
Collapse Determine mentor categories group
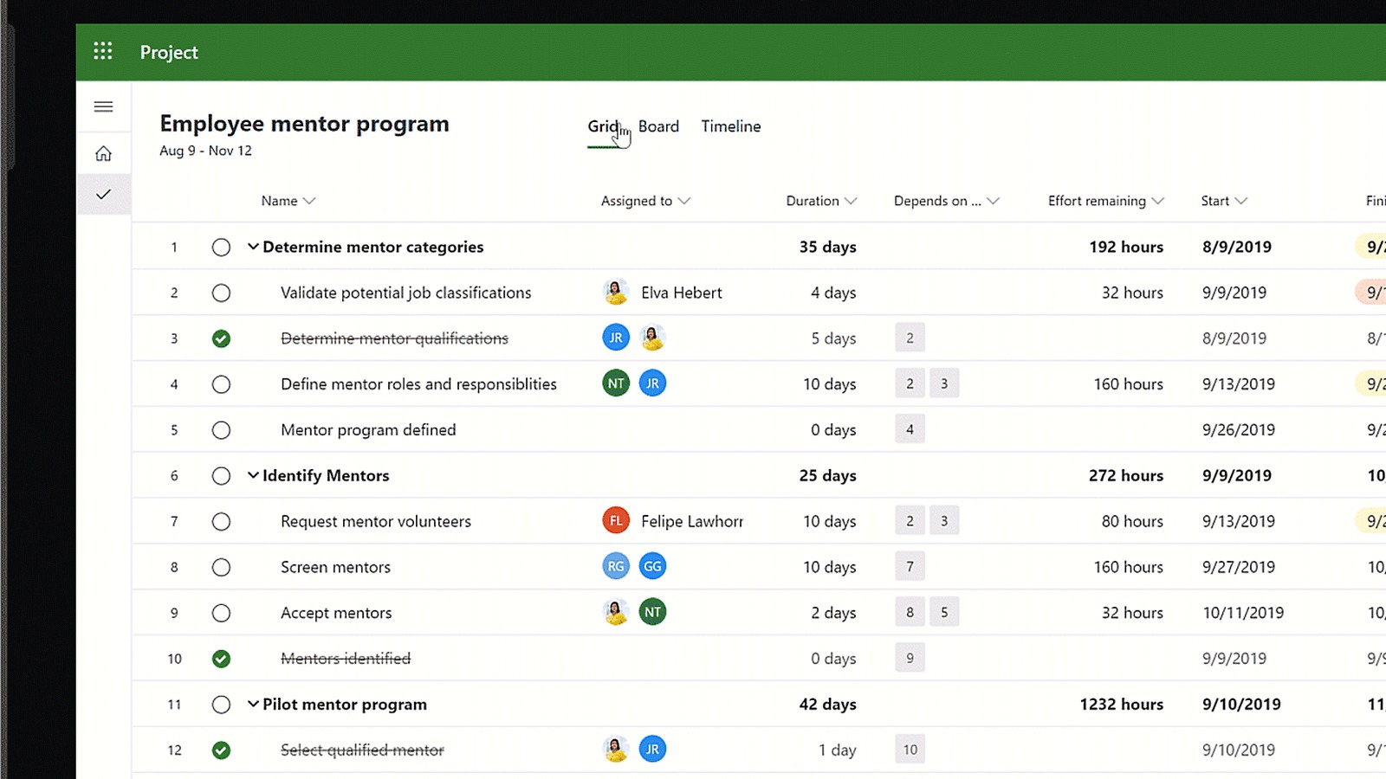[x=253, y=247]
